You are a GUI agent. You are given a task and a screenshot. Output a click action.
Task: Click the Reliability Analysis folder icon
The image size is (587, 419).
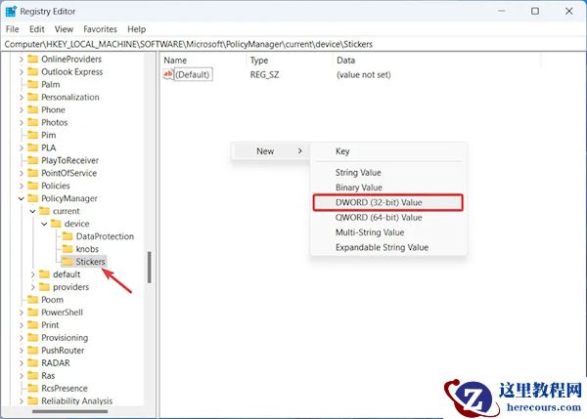click(33, 401)
